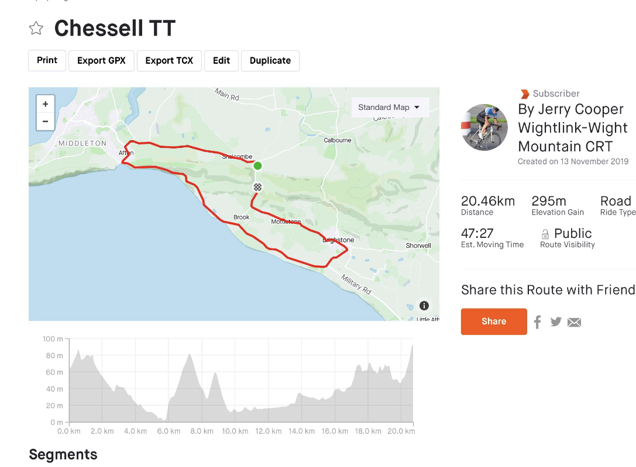The image size is (636, 467).
Task: Click the orange Share button
Action: pyautogui.click(x=494, y=321)
